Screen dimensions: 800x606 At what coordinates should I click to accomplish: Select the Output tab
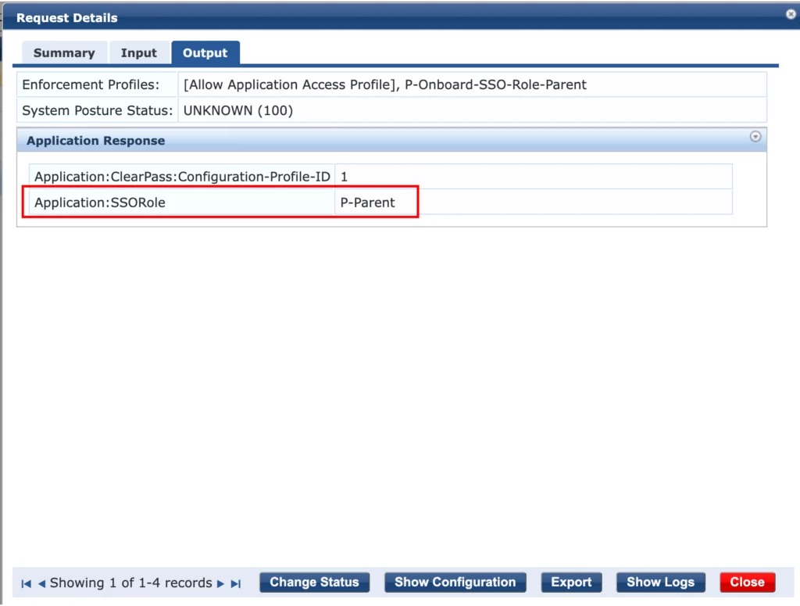205,52
